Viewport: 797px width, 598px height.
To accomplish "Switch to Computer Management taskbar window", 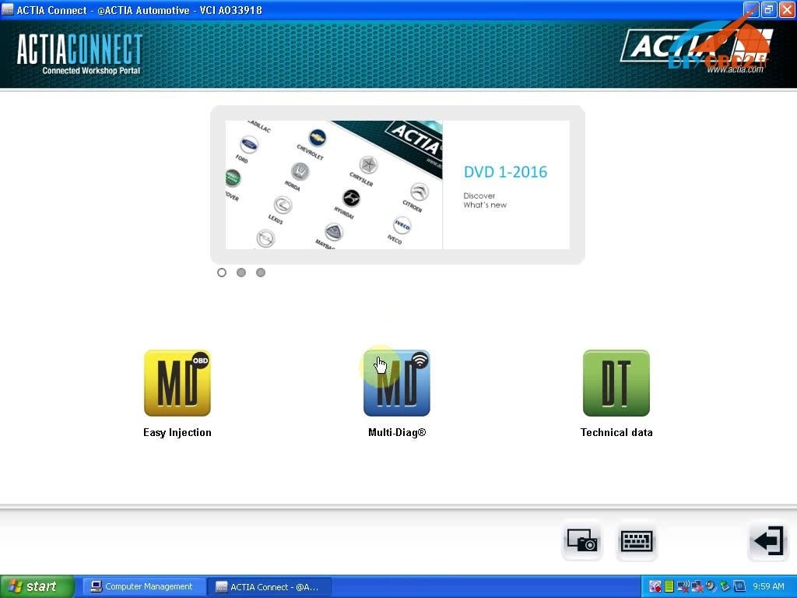I will 142,587.
